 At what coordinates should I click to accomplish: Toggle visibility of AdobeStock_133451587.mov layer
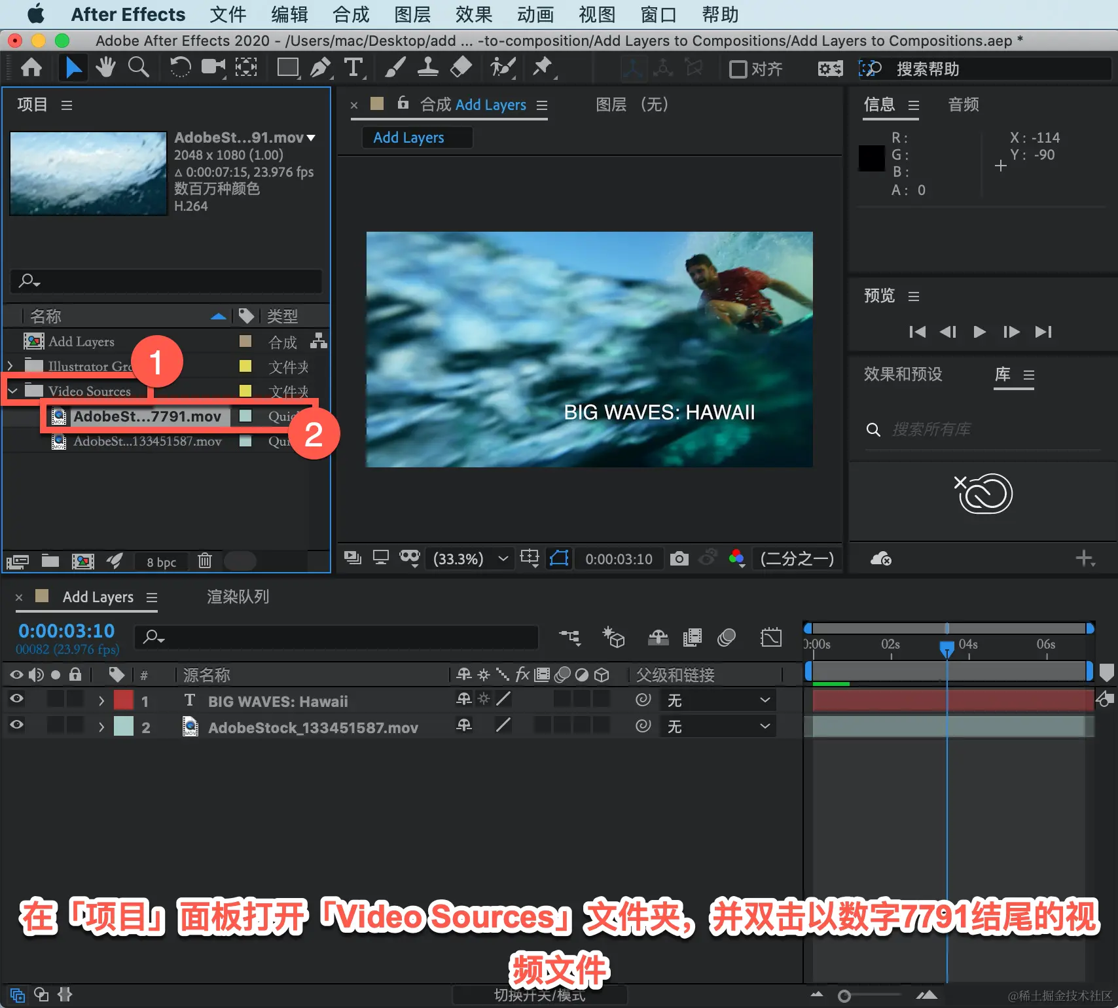click(x=16, y=725)
